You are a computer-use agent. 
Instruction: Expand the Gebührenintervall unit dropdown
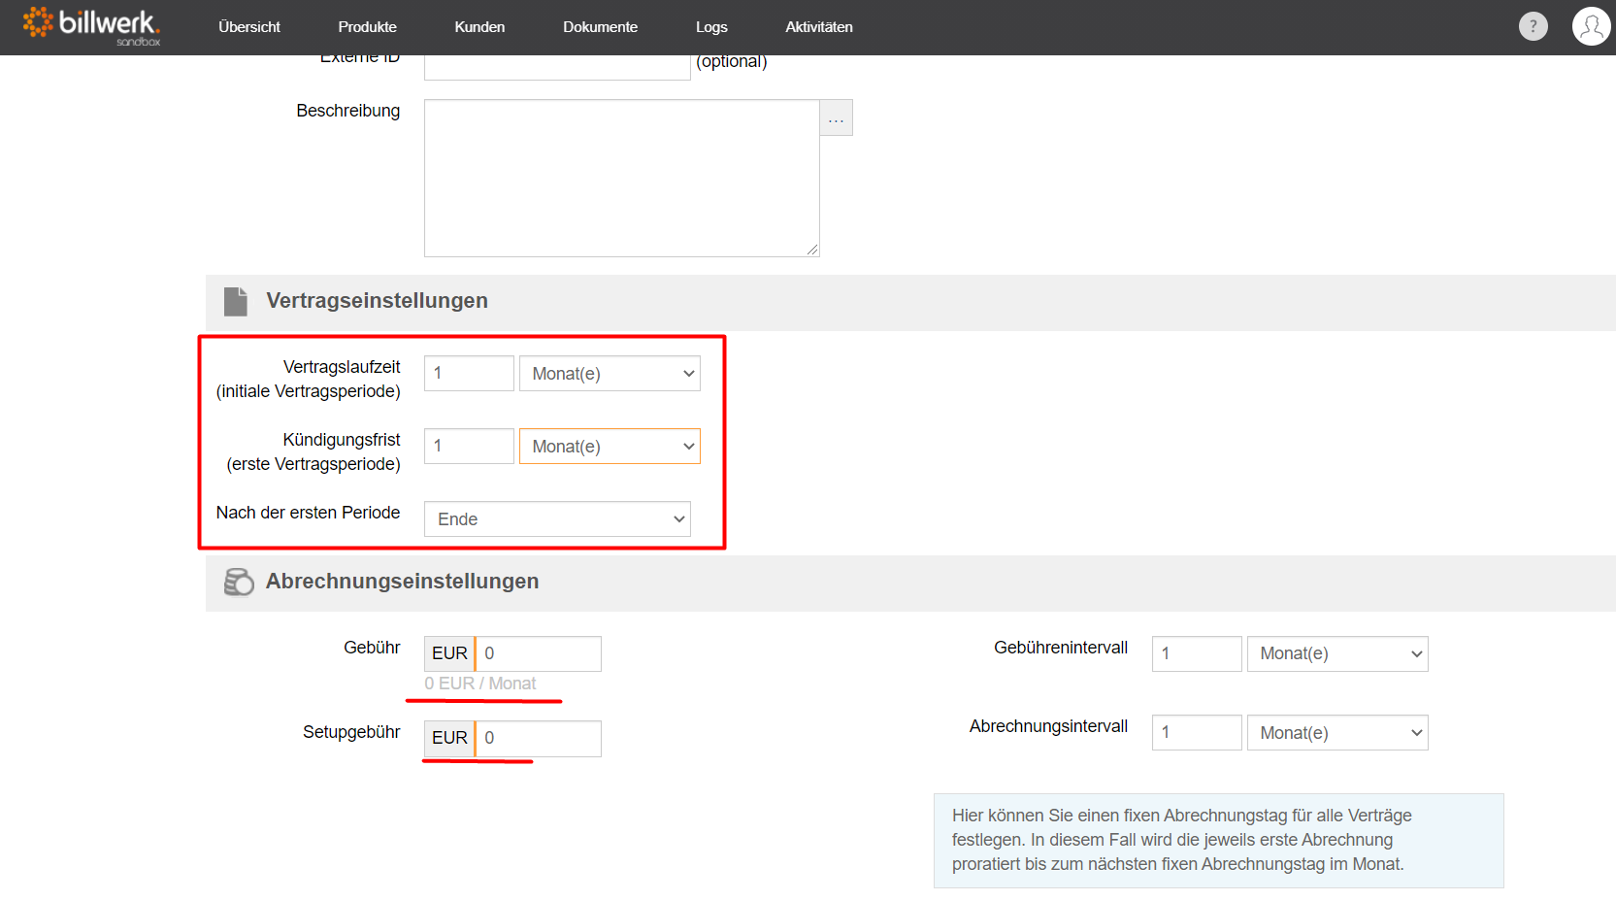pos(1337,653)
